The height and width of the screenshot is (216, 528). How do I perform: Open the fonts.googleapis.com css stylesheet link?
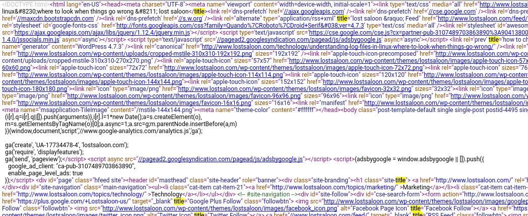tap(239, 26)
